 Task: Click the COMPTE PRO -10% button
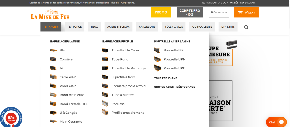point(190,12)
